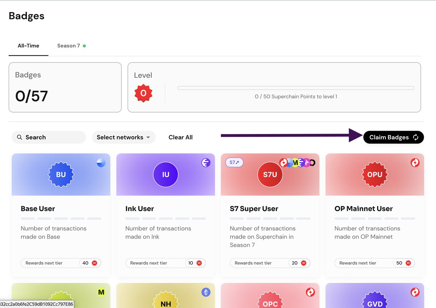Click the 'Badges' page heading
The height and width of the screenshot is (308, 436).
click(x=27, y=16)
